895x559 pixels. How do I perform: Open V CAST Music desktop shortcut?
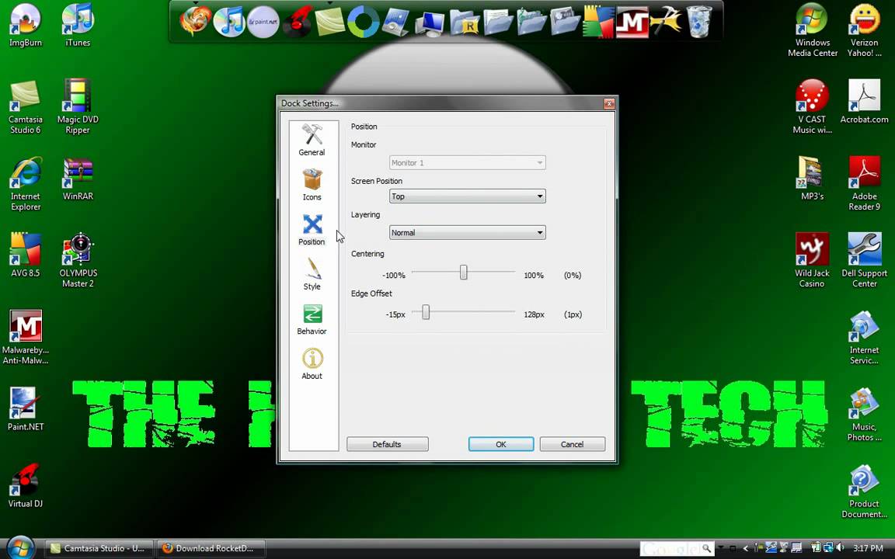[x=812, y=106]
